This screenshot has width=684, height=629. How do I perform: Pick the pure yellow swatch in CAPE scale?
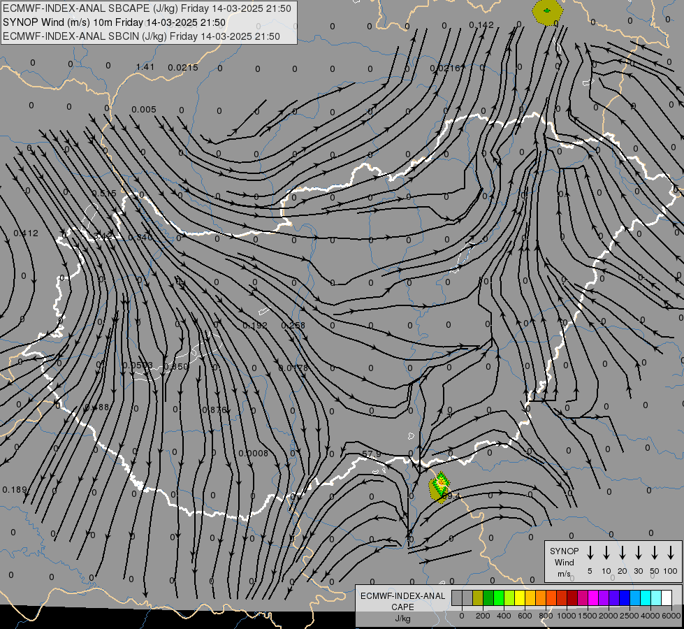coord(520,598)
